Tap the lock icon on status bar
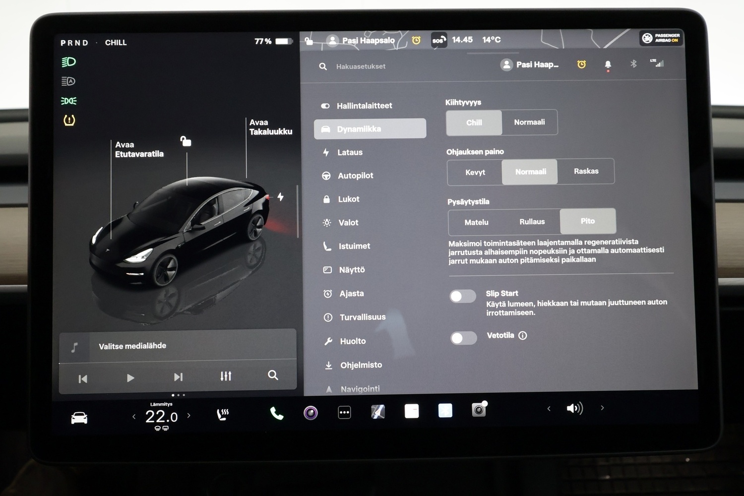This screenshot has width=744, height=496. click(x=309, y=41)
